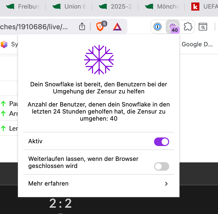Click the Snowflake extension icon with badge 40

[x=173, y=26]
